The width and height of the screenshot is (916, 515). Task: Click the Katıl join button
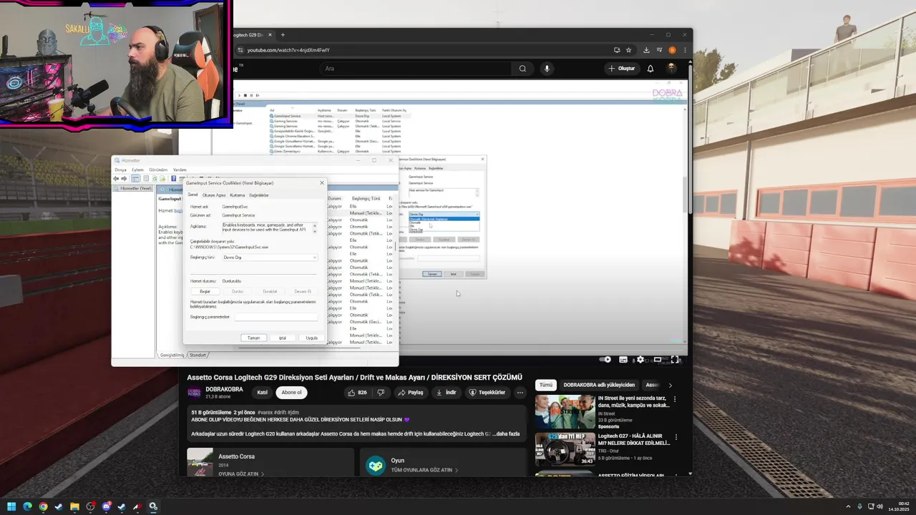(x=263, y=393)
